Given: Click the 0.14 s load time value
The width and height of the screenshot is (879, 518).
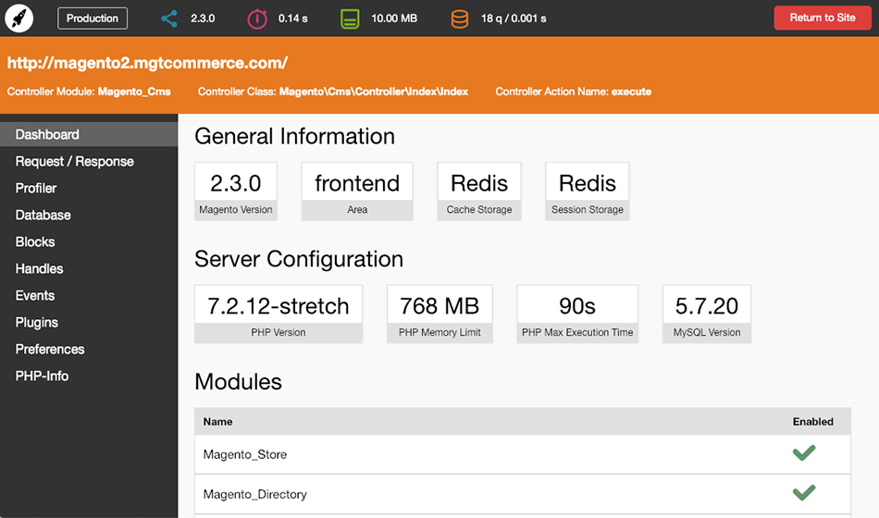Looking at the screenshot, I should (292, 18).
